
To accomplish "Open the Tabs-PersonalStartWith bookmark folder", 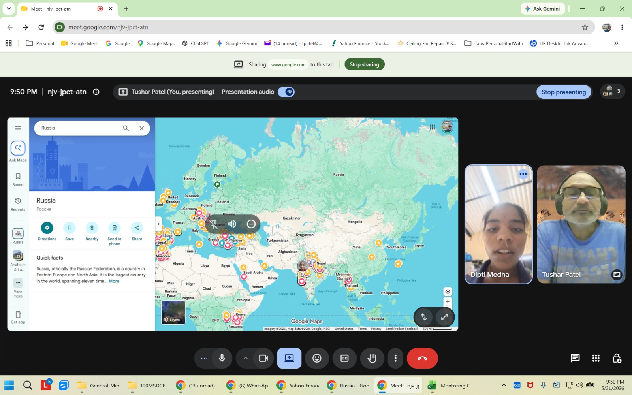I will (x=494, y=43).
